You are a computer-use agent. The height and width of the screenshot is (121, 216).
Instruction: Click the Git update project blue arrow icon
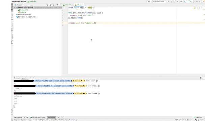(x=185, y=2)
